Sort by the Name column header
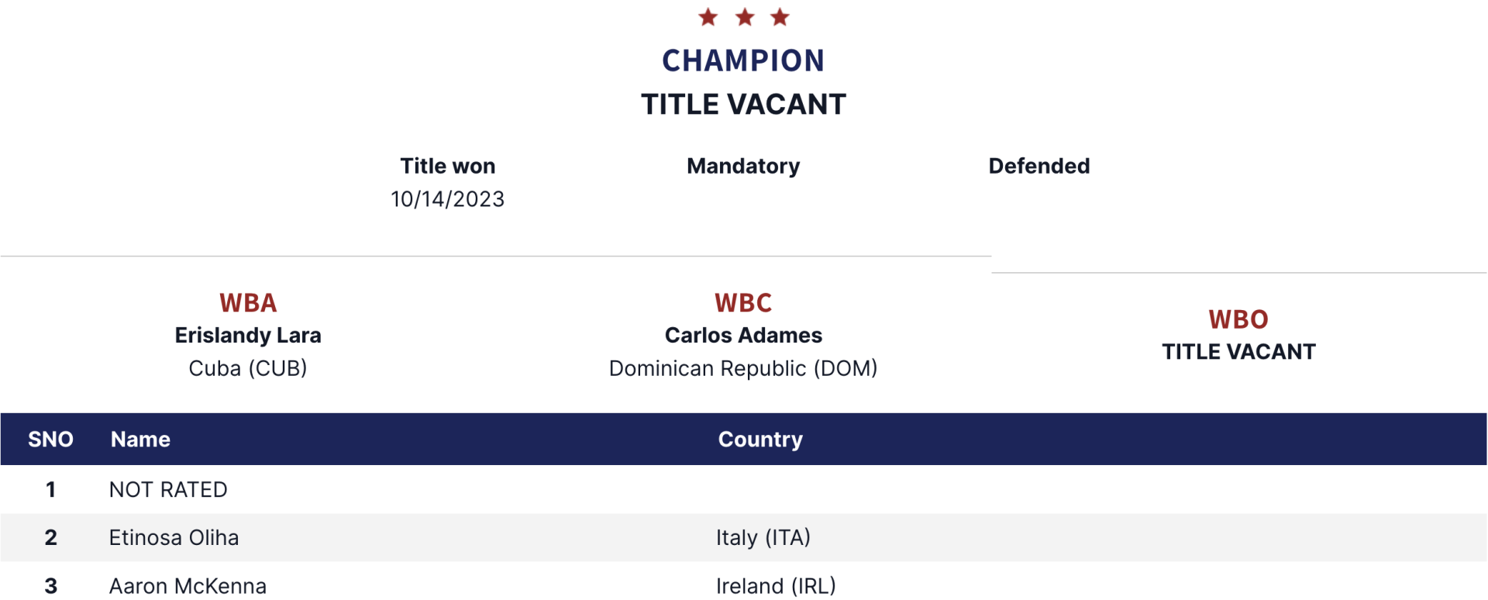Image resolution: width=1488 pixels, height=600 pixels. [140, 440]
